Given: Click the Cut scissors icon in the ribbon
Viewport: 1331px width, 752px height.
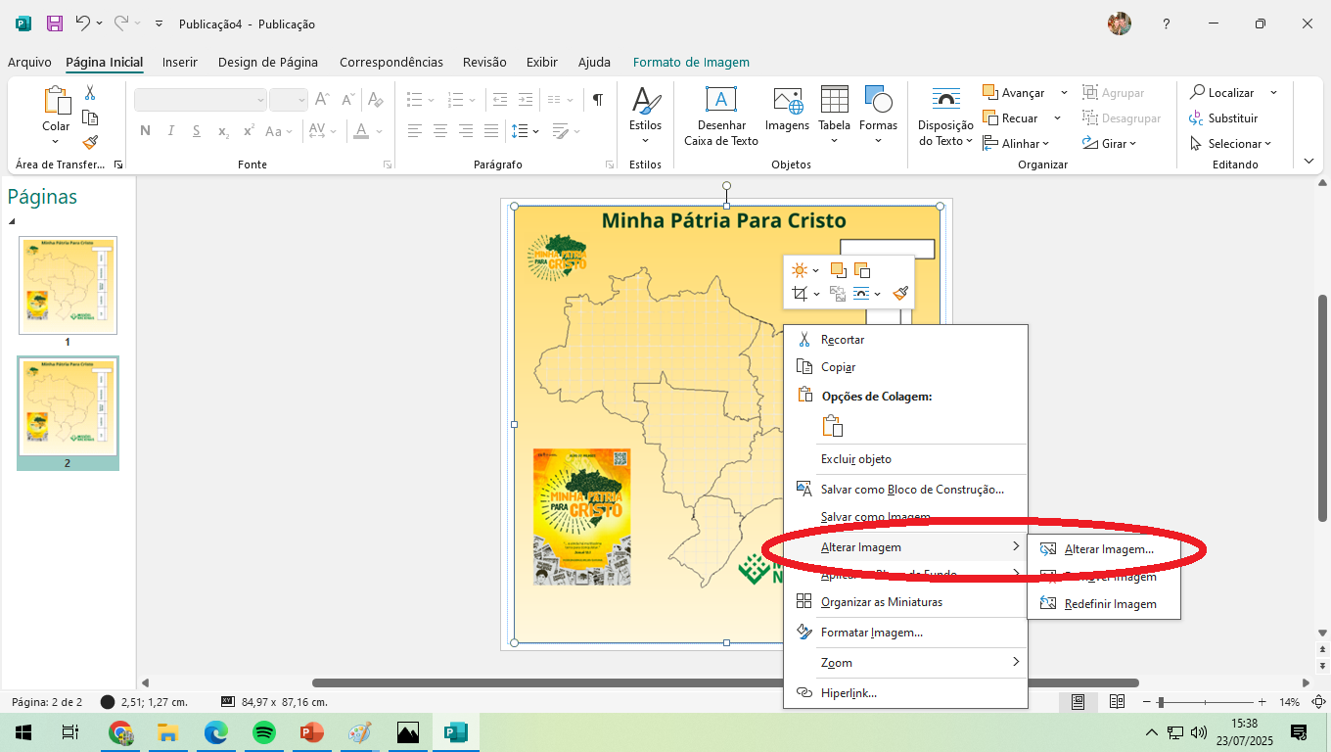Looking at the screenshot, I should (90, 93).
